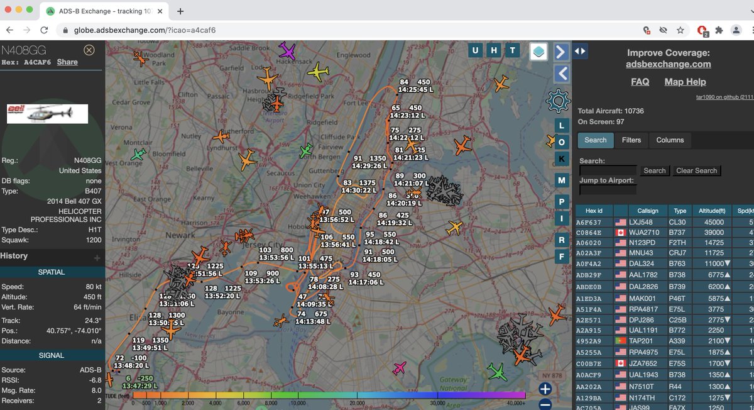Sort table by Altitude(ft) column
Image resolution: width=754 pixels, height=410 pixels.
pos(713,211)
